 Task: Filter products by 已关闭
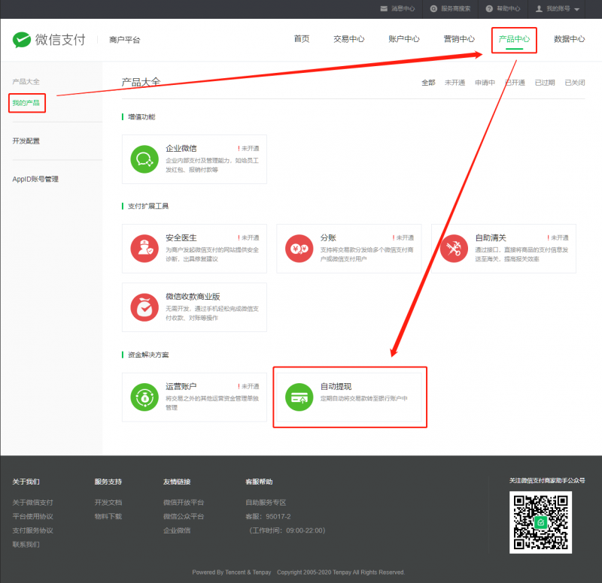coord(575,83)
